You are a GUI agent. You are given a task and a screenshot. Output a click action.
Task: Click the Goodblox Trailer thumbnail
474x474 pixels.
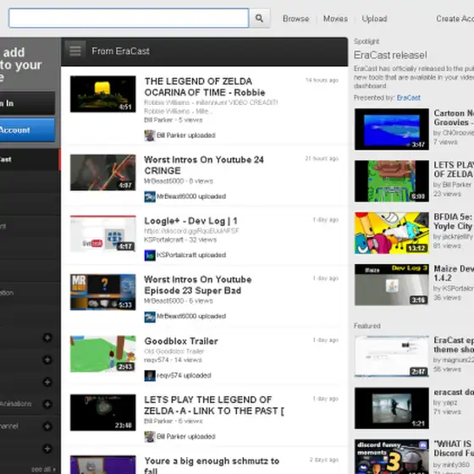pyautogui.click(x=102, y=354)
